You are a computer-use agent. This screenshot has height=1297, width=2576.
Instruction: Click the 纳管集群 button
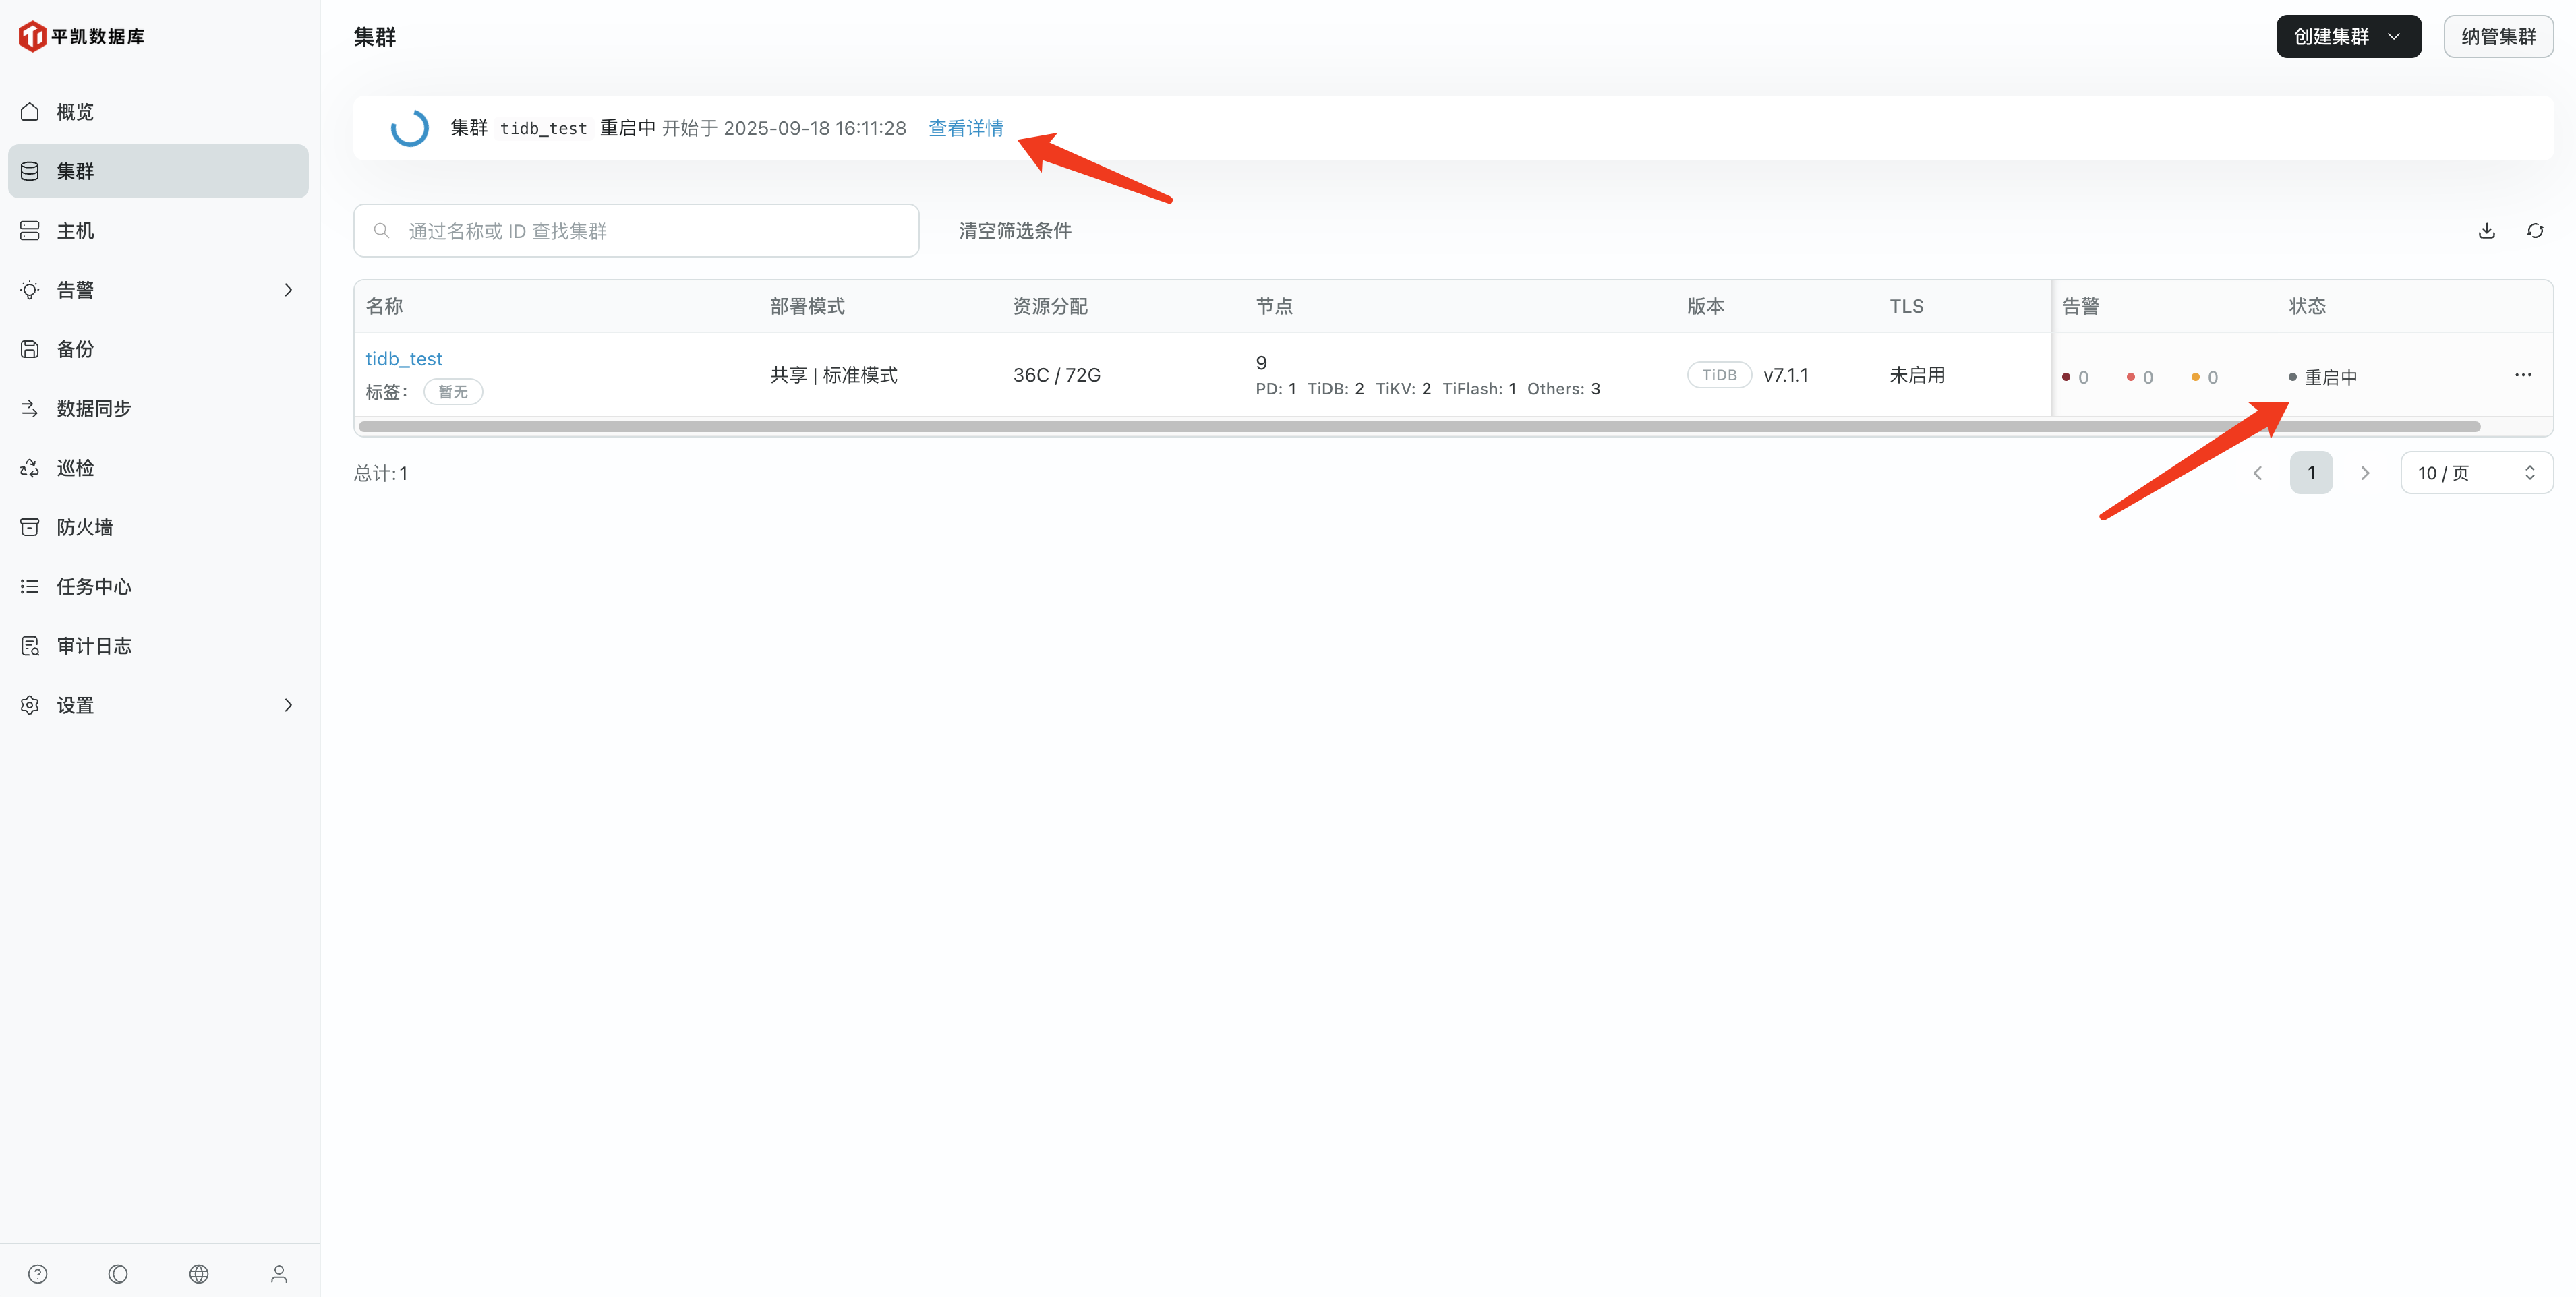[2498, 36]
